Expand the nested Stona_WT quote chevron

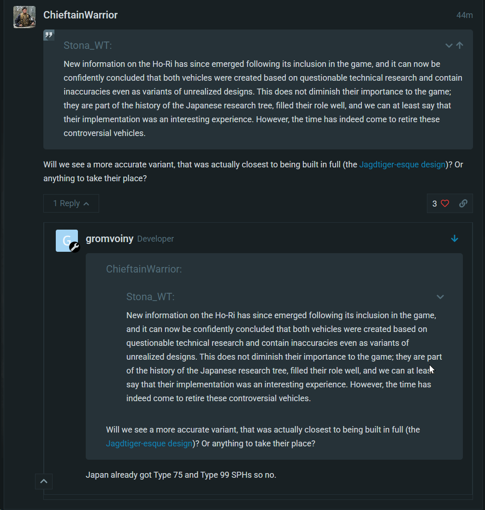click(x=440, y=297)
